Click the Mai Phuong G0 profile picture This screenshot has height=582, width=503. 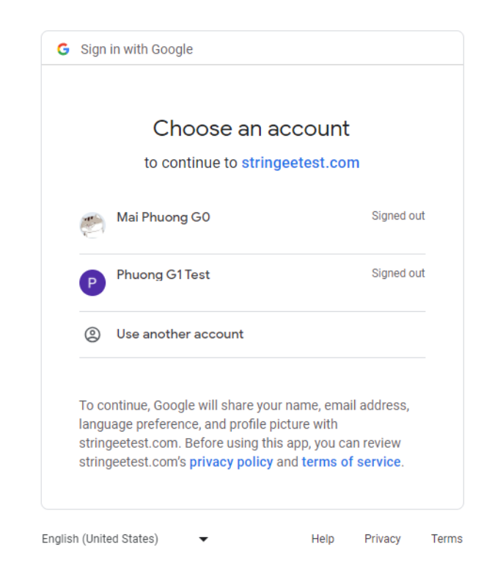point(92,225)
